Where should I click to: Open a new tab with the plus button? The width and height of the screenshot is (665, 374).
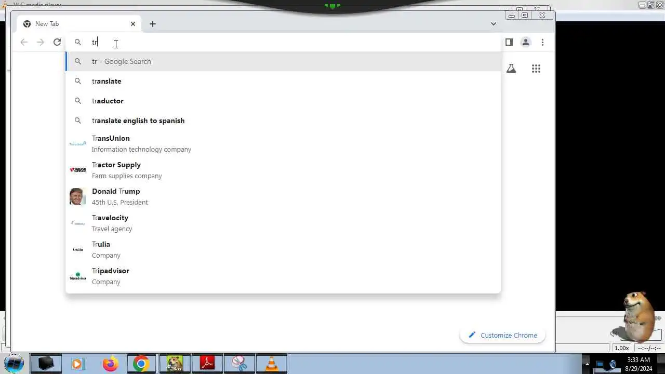[x=153, y=24]
